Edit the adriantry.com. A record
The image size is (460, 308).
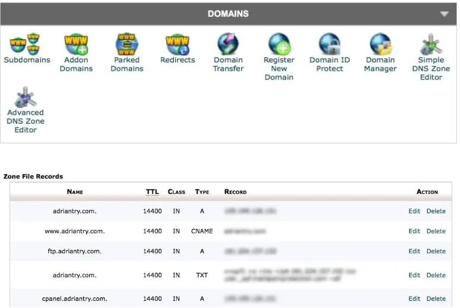pos(414,211)
